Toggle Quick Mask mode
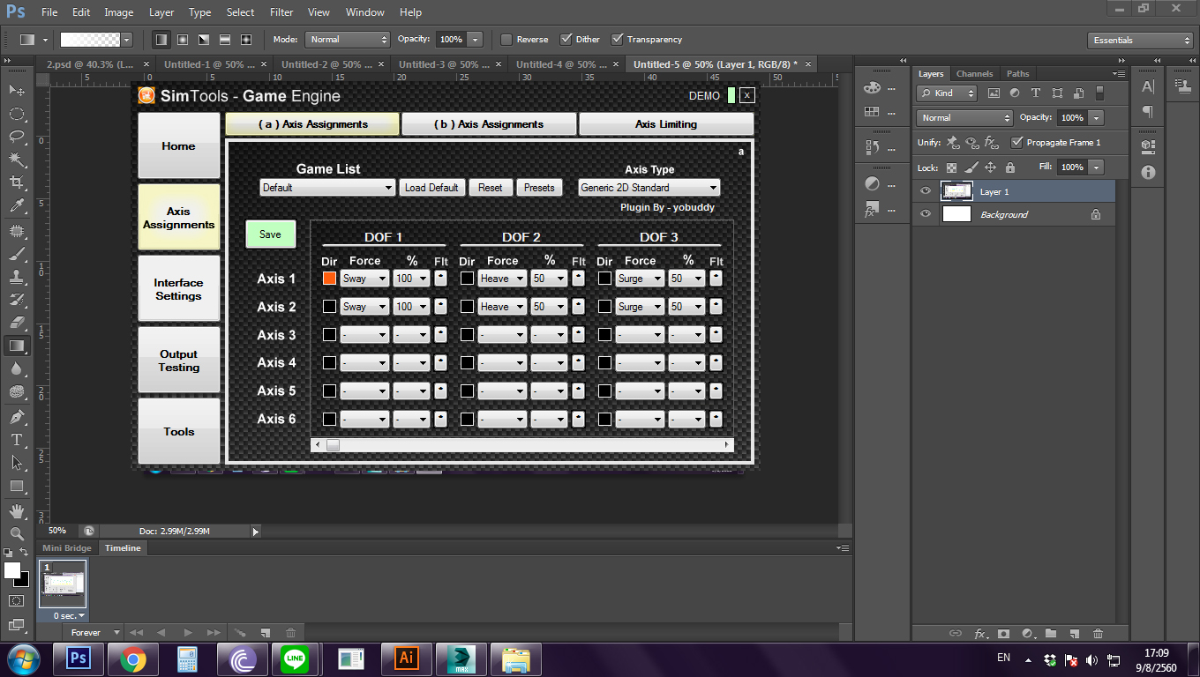 [17, 601]
